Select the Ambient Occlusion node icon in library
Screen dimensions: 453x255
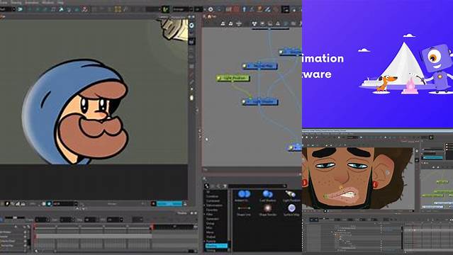coord(244,194)
